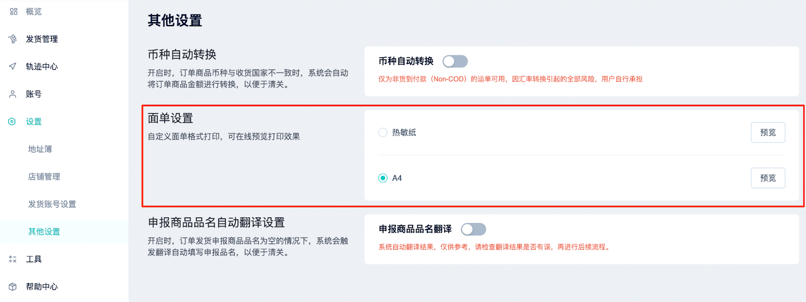The image size is (806, 302).
Task: Collapse the 设置 sidebar menu
Action: point(64,121)
